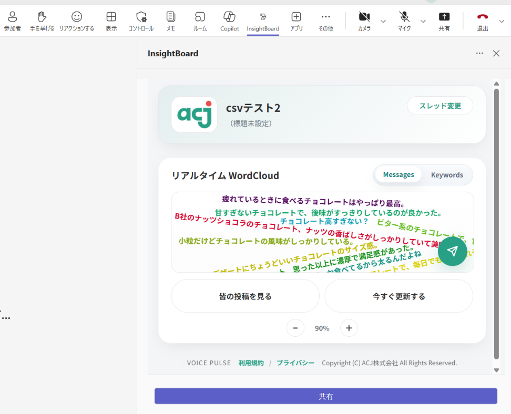Click the purple 共有 share button at bottom
This screenshot has width=511, height=414.
coord(326,396)
